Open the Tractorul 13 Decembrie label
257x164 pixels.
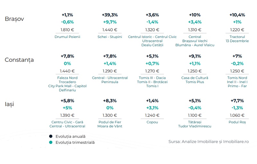(237, 39)
